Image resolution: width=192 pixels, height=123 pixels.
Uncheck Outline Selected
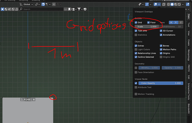136,57
